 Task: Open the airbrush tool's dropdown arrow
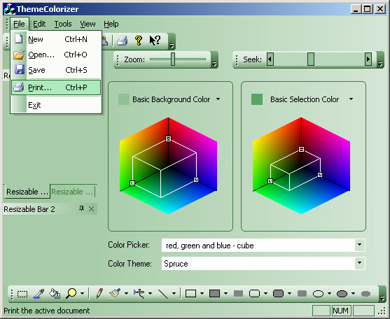(150, 293)
